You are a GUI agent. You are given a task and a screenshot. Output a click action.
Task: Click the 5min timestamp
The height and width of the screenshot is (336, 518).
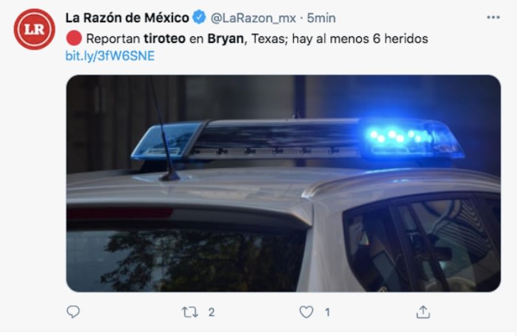tap(321, 18)
